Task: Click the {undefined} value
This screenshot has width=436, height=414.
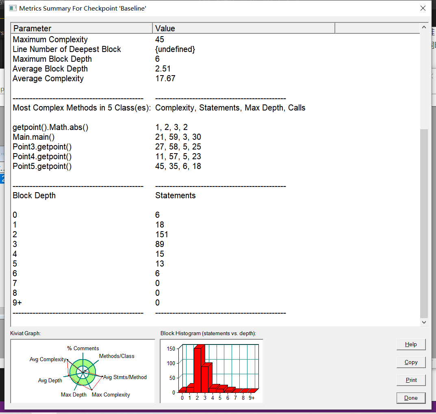Action: pyautogui.click(x=175, y=49)
